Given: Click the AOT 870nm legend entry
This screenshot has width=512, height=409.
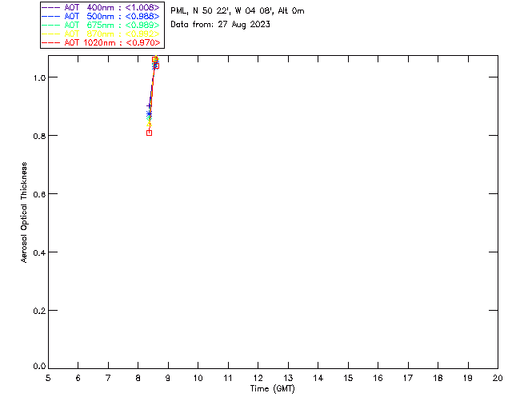Looking at the screenshot, I should 102,34.
